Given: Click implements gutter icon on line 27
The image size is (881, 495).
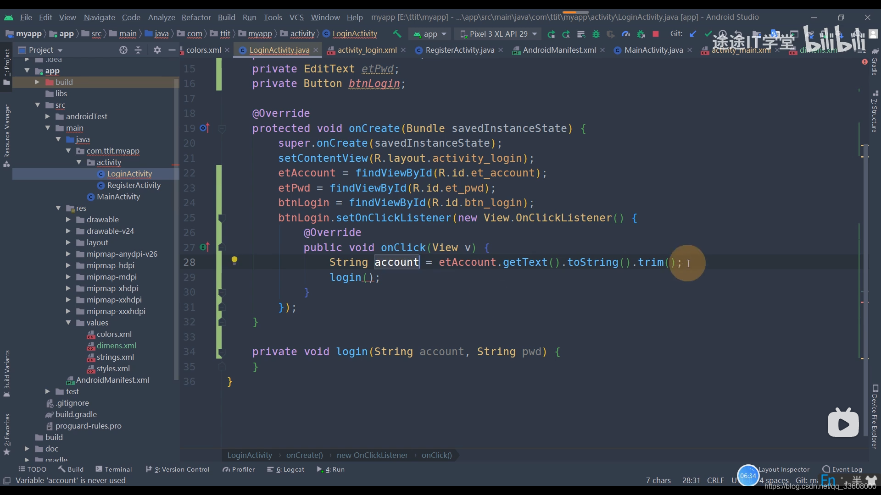Looking at the screenshot, I should point(205,247).
